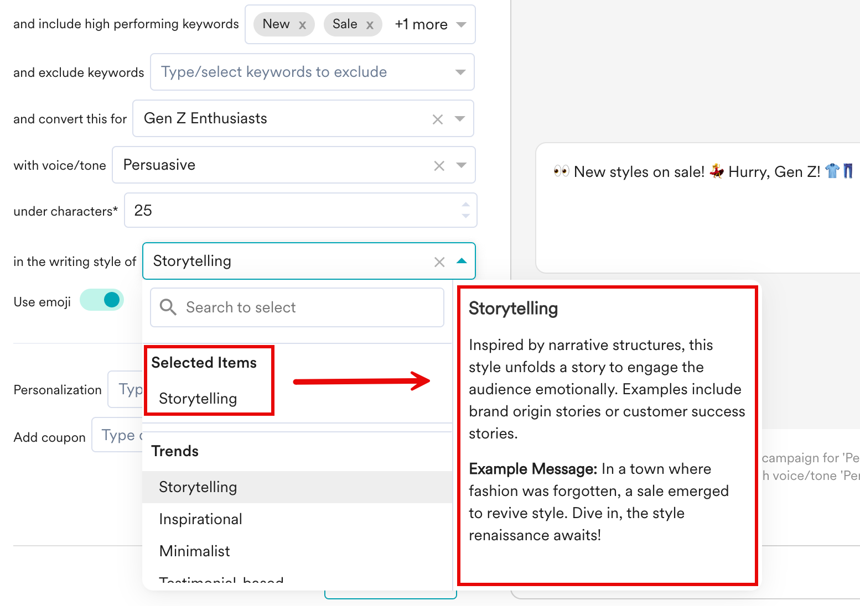Expand the voice/tone dropdown arrow
Screen dimensions: 860x606
click(x=461, y=165)
